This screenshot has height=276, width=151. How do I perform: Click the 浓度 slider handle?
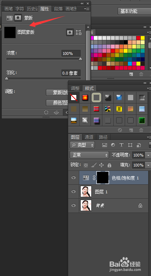click(x=81, y=59)
